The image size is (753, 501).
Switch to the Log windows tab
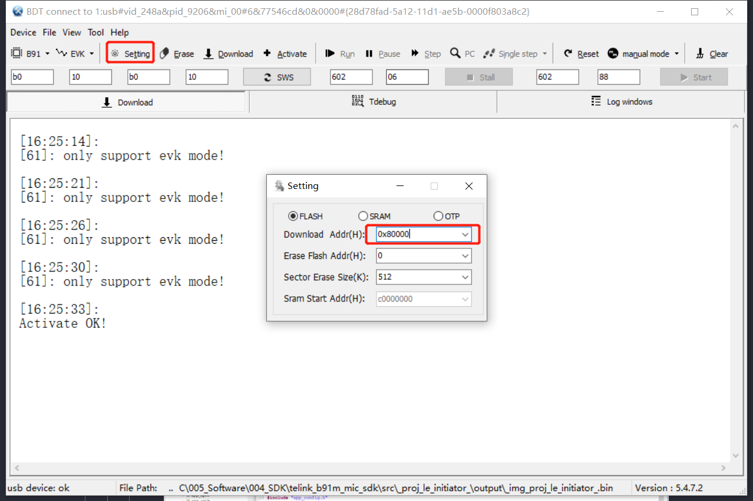(x=622, y=102)
